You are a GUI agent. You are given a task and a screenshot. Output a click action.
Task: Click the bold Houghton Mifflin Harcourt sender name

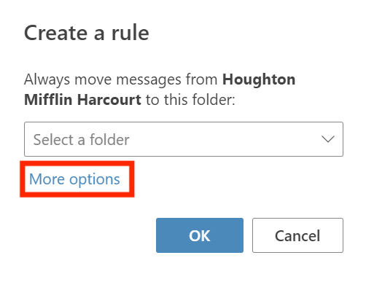point(160,90)
